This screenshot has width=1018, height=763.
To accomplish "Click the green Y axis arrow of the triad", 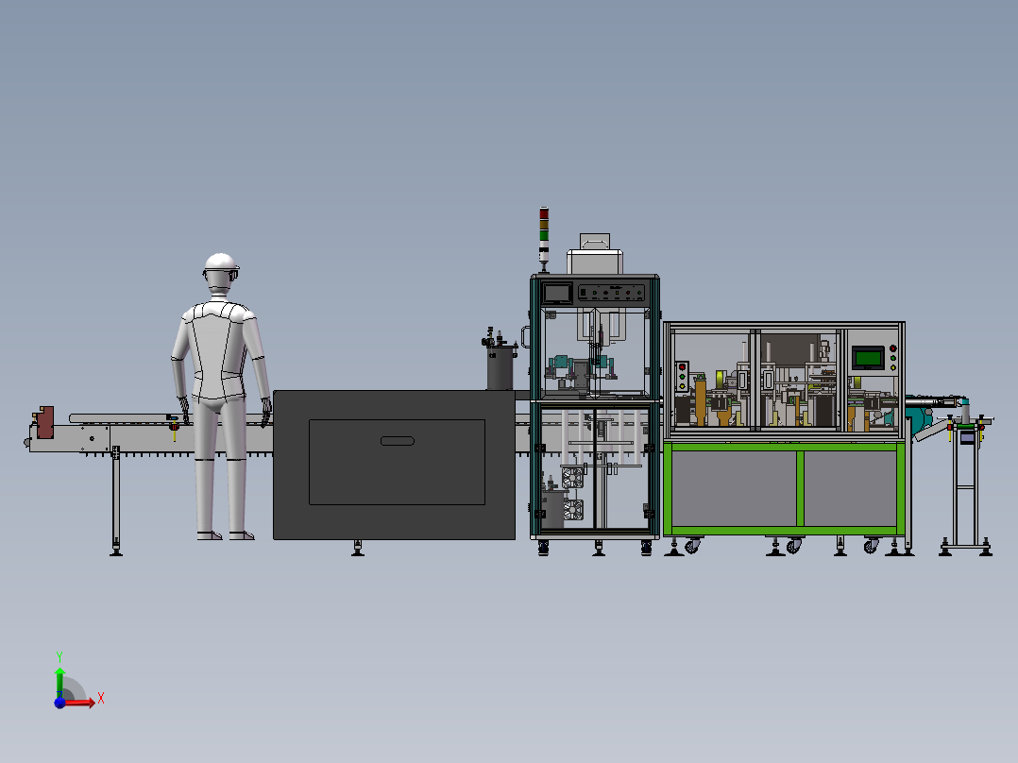I will tap(59, 682).
